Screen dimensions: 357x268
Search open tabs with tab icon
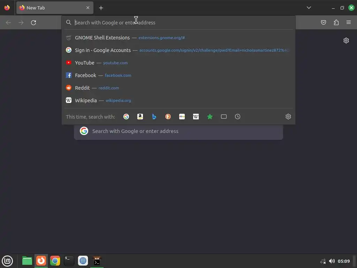(x=224, y=117)
